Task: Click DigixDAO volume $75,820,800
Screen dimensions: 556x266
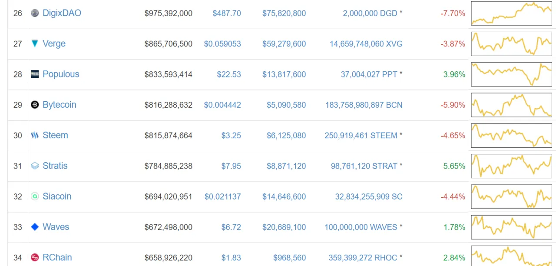Action: coord(284,13)
